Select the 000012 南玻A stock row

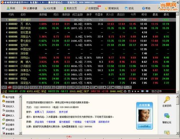[88, 62]
